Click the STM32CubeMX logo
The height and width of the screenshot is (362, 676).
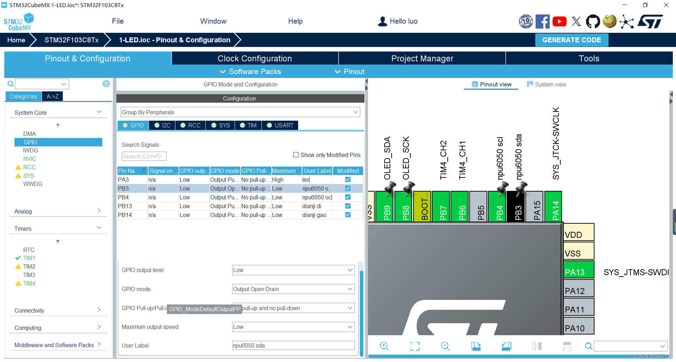click(x=19, y=22)
